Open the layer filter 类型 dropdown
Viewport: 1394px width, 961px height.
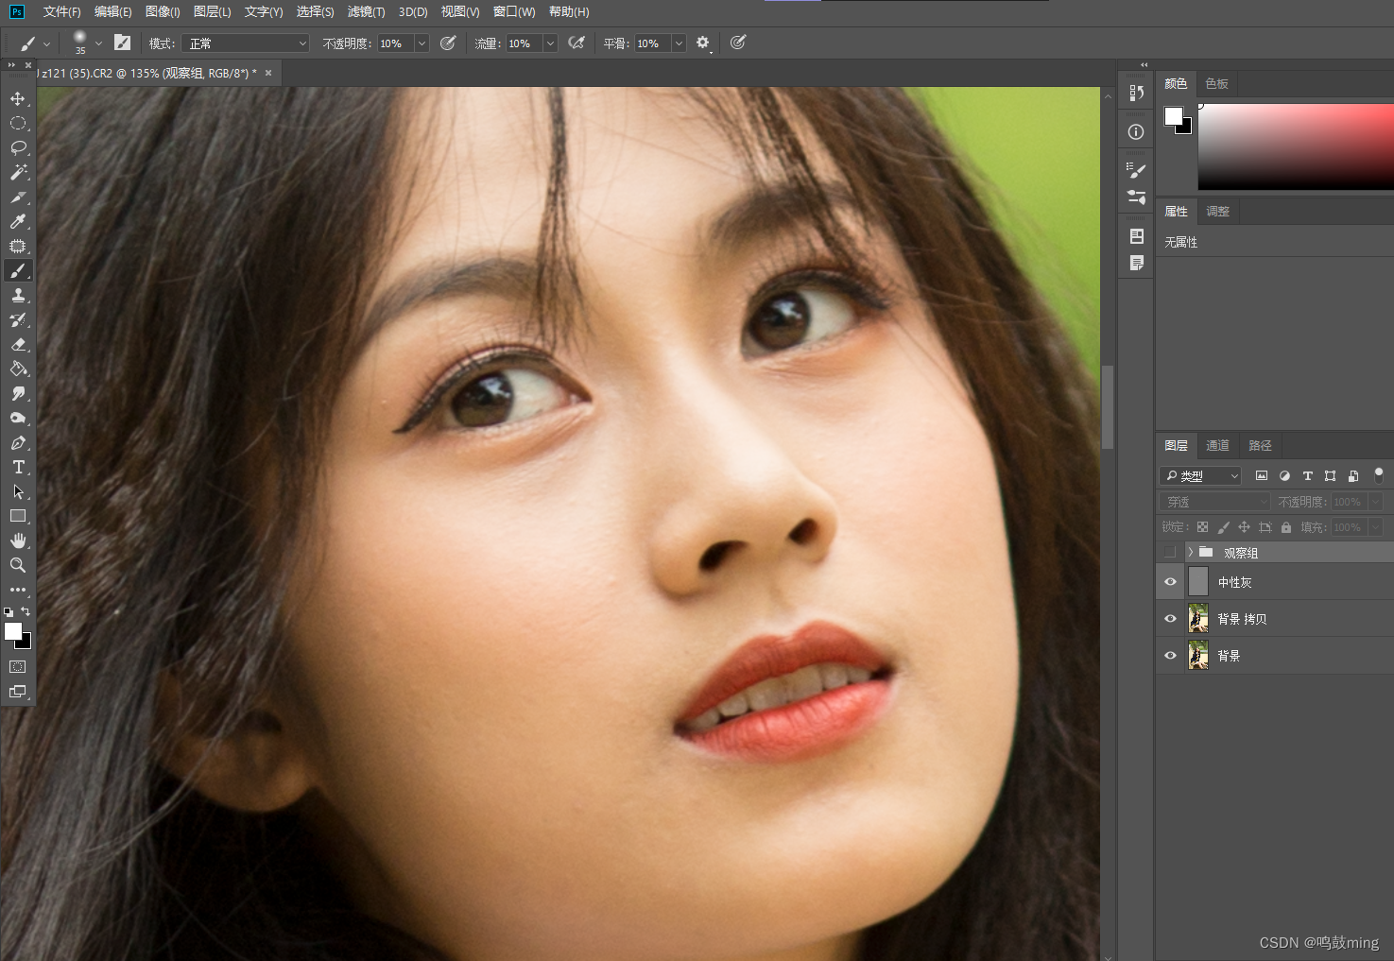(x=1200, y=475)
